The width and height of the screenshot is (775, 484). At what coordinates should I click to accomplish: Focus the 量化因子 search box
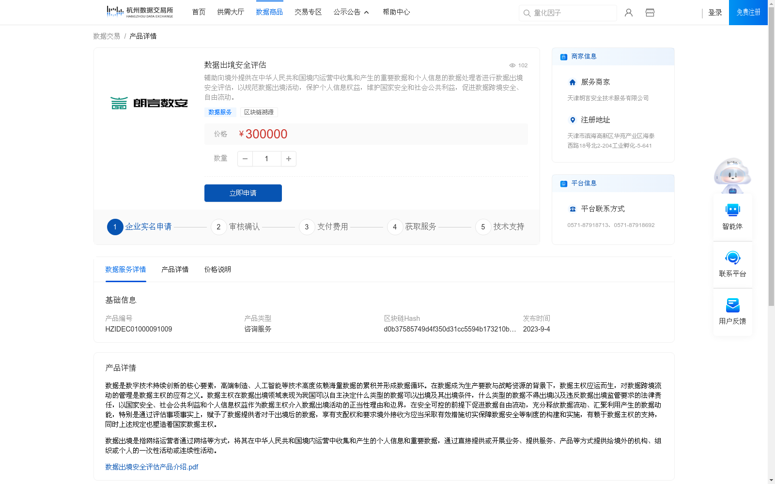(x=568, y=13)
